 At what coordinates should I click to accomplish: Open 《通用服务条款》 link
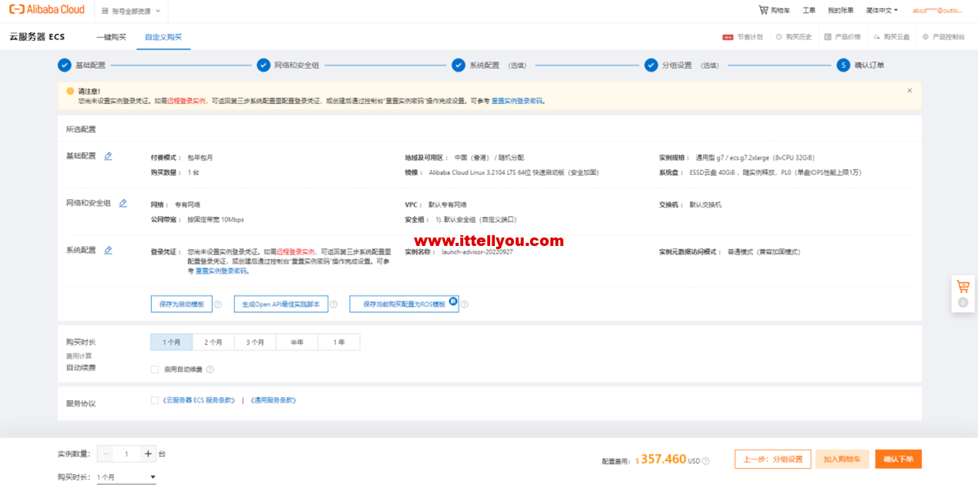pyautogui.click(x=273, y=401)
